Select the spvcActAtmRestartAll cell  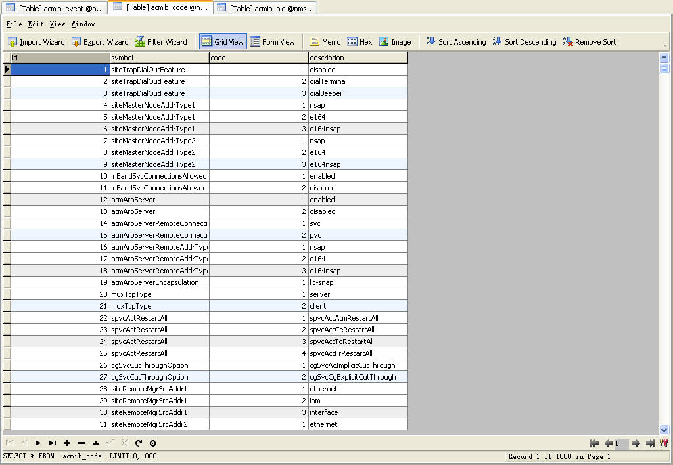pyautogui.click(x=358, y=318)
